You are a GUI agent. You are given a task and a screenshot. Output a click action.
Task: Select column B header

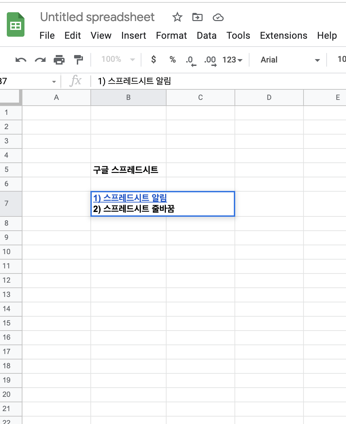(128, 98)
